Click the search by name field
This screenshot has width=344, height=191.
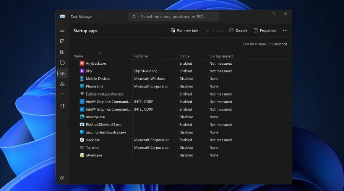pos(174,17)
